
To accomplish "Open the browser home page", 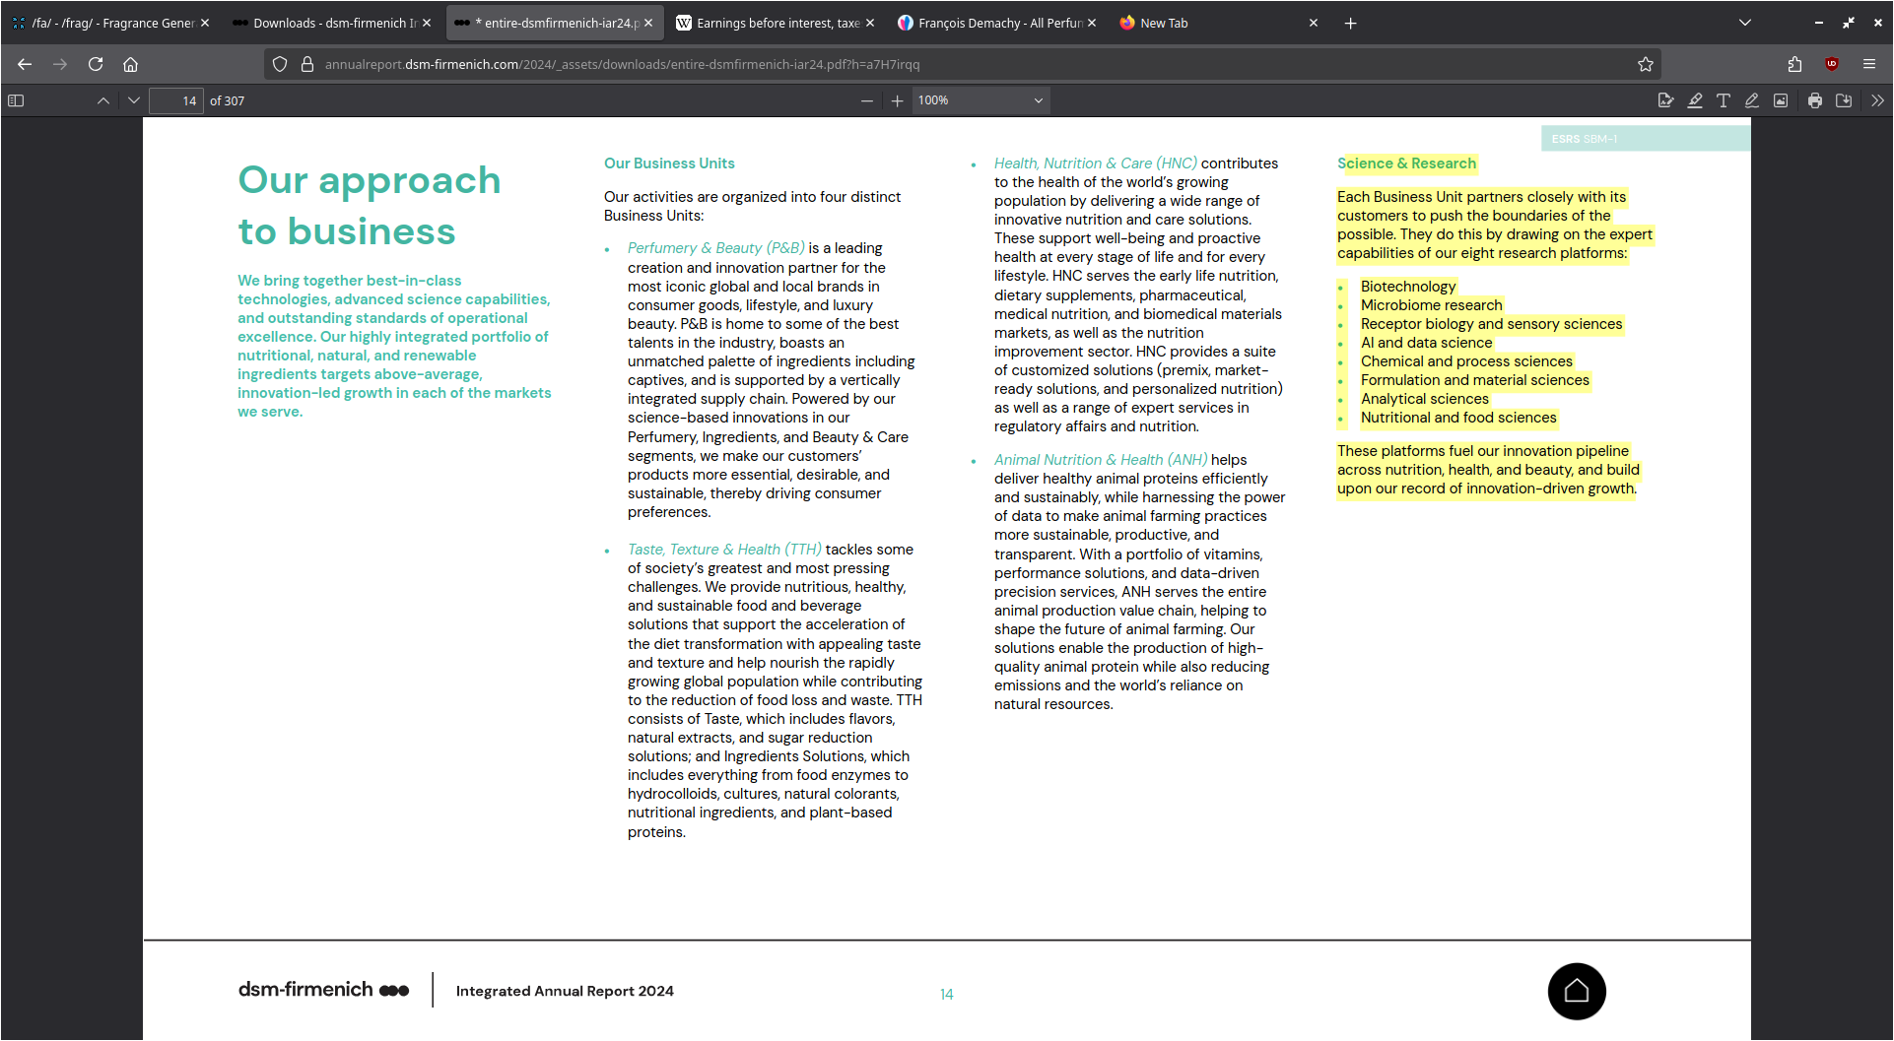I will point(130,64).
